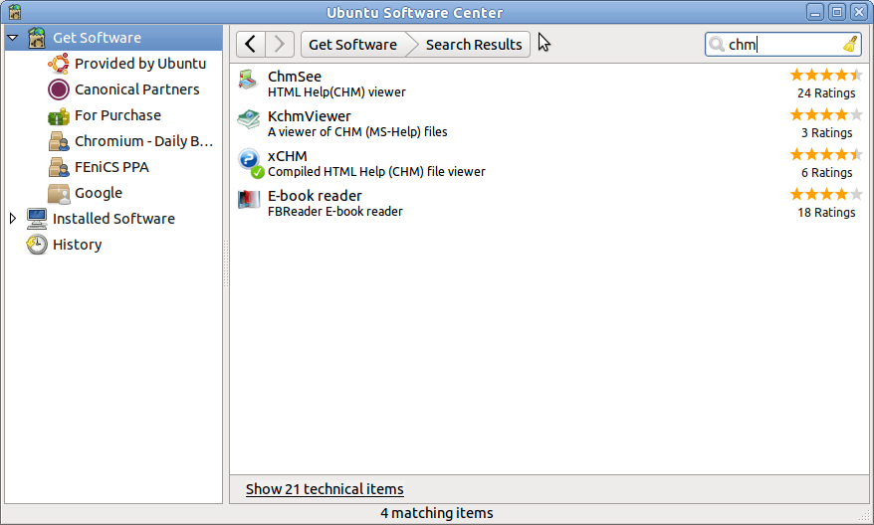Select the ChmSee result title
Viewport: 874px width, 525px height.
295,77
